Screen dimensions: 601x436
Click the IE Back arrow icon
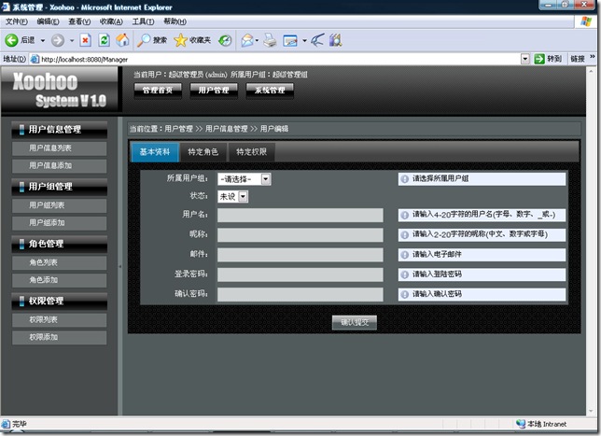pos(12,40)
